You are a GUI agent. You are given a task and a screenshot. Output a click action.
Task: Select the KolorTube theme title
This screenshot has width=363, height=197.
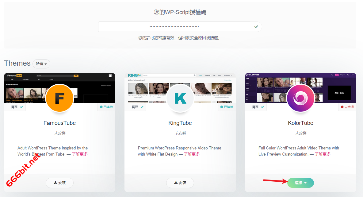(x=300, y=123)
